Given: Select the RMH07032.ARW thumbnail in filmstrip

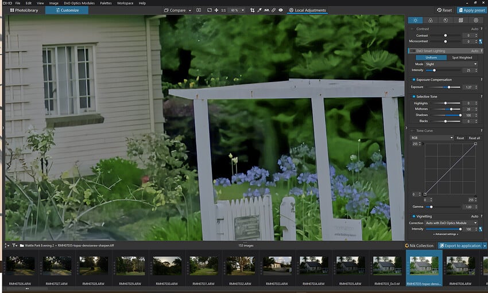Looking at the screenshot, I should point(241,265).
